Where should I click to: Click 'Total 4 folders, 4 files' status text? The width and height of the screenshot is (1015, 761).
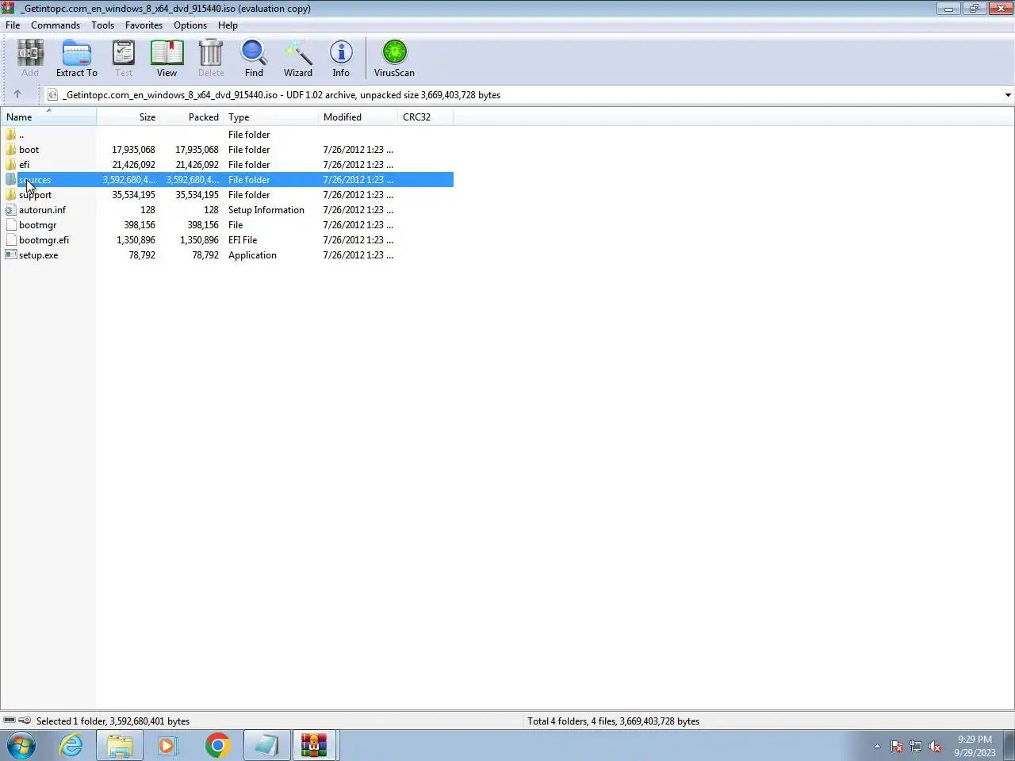(614, 721)
